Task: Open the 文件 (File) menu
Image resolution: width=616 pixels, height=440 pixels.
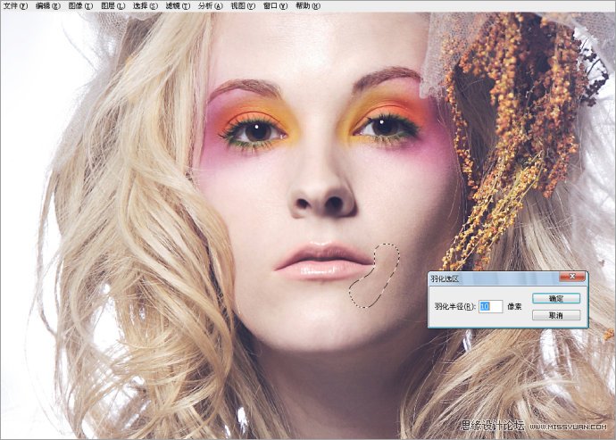Action: (x=15, y=5)
